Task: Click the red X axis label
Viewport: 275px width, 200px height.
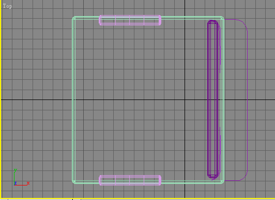Action: click(x=28, y=183)
